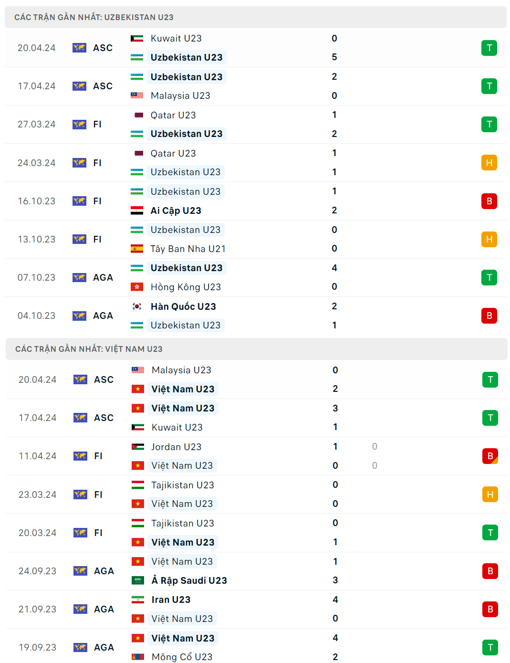This screenshot has height=663, width=510.
Task: Click the Việt Nam U23 recent matches header
Action: [89, 349]
